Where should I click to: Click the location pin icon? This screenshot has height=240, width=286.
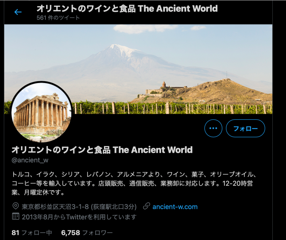point(16,206)
